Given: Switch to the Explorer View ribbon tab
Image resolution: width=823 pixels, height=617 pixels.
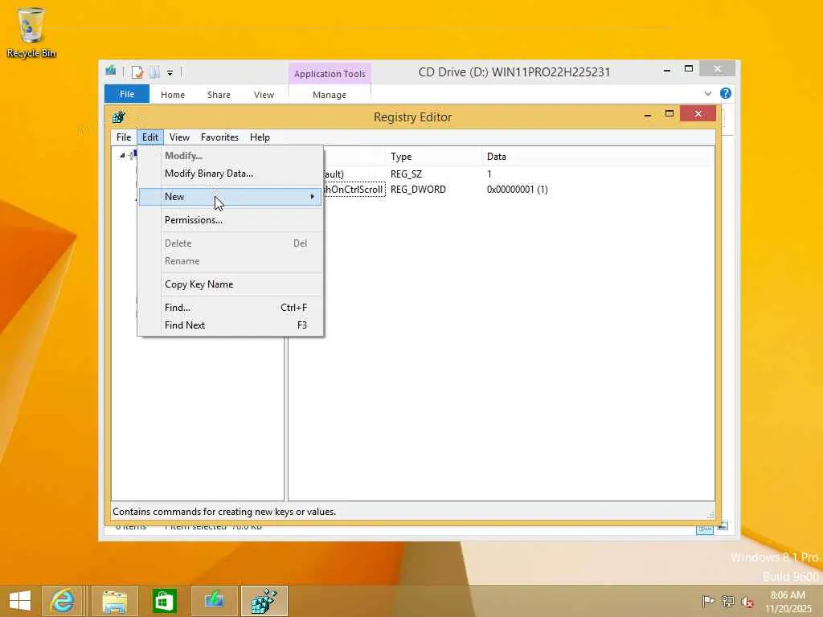Looking at the screenshot, I should [x=264, y=95].
